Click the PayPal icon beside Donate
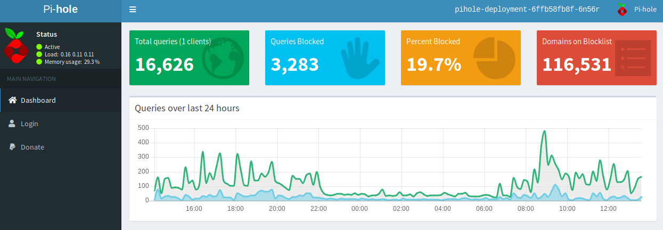 click(12, 147)
